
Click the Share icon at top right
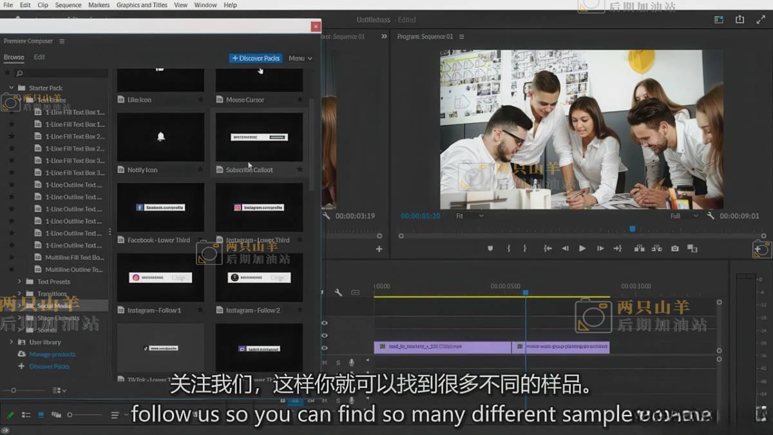click(740, 20)
